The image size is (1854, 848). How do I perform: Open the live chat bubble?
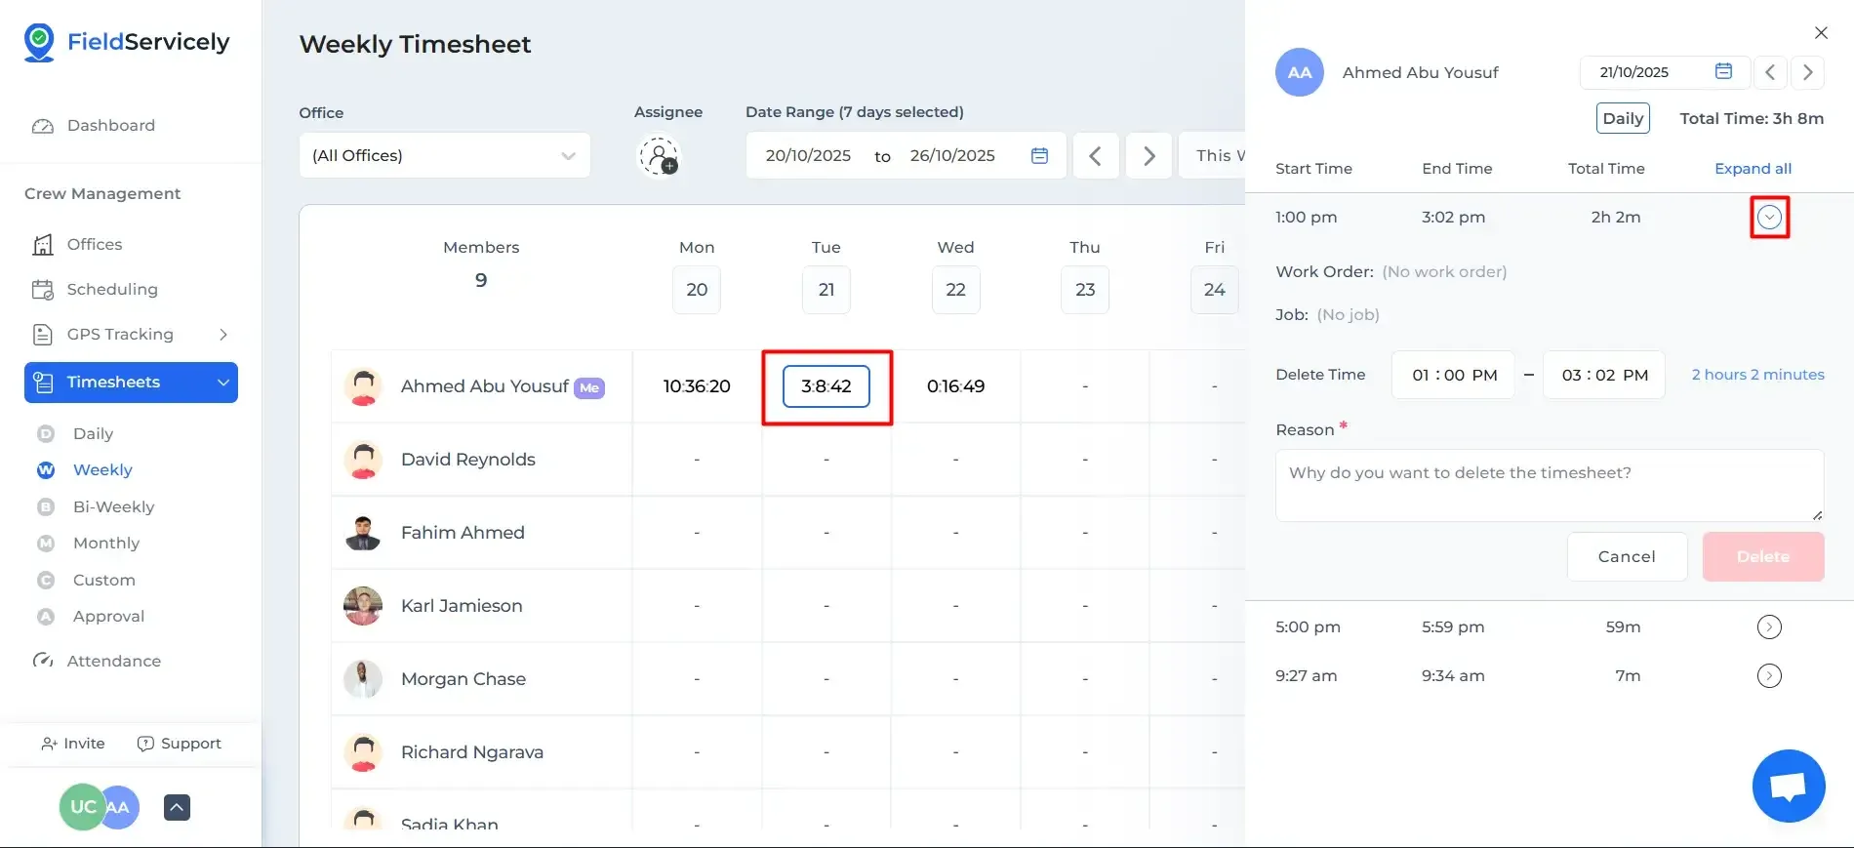coord(1788,786)
